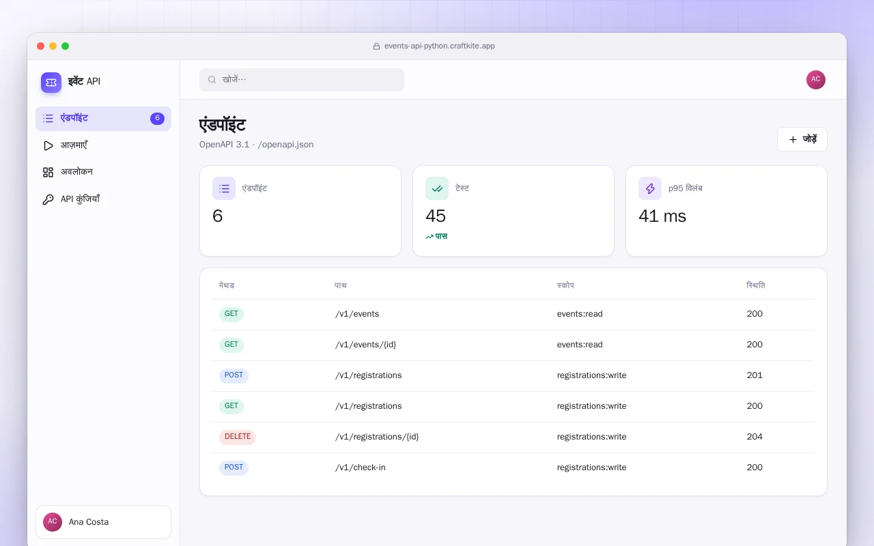Click the POST badge for /v1/check-in

pyautogui.click(x=234, y=468)
